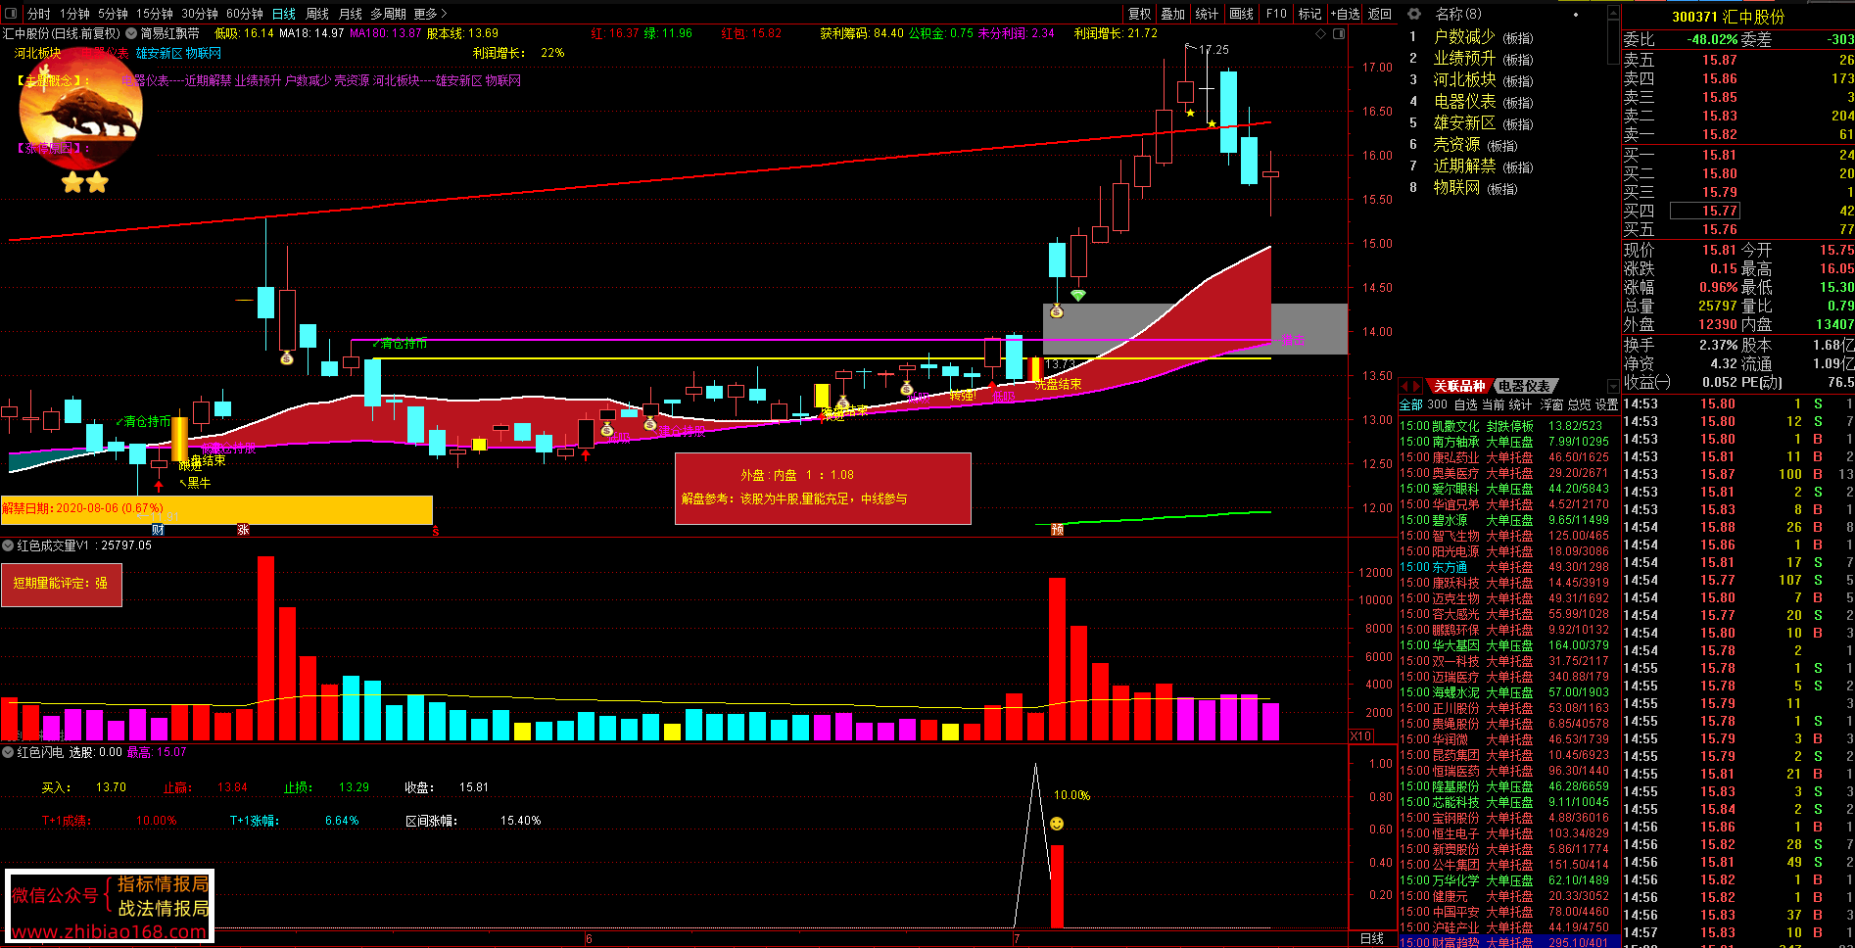Click the bull logo thumbnail
Viewport: 1855px width, 948px height.
tap(81, 110)
